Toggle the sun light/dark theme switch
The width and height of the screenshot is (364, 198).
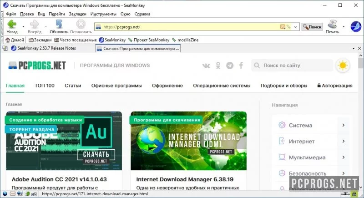coord(343,66)
